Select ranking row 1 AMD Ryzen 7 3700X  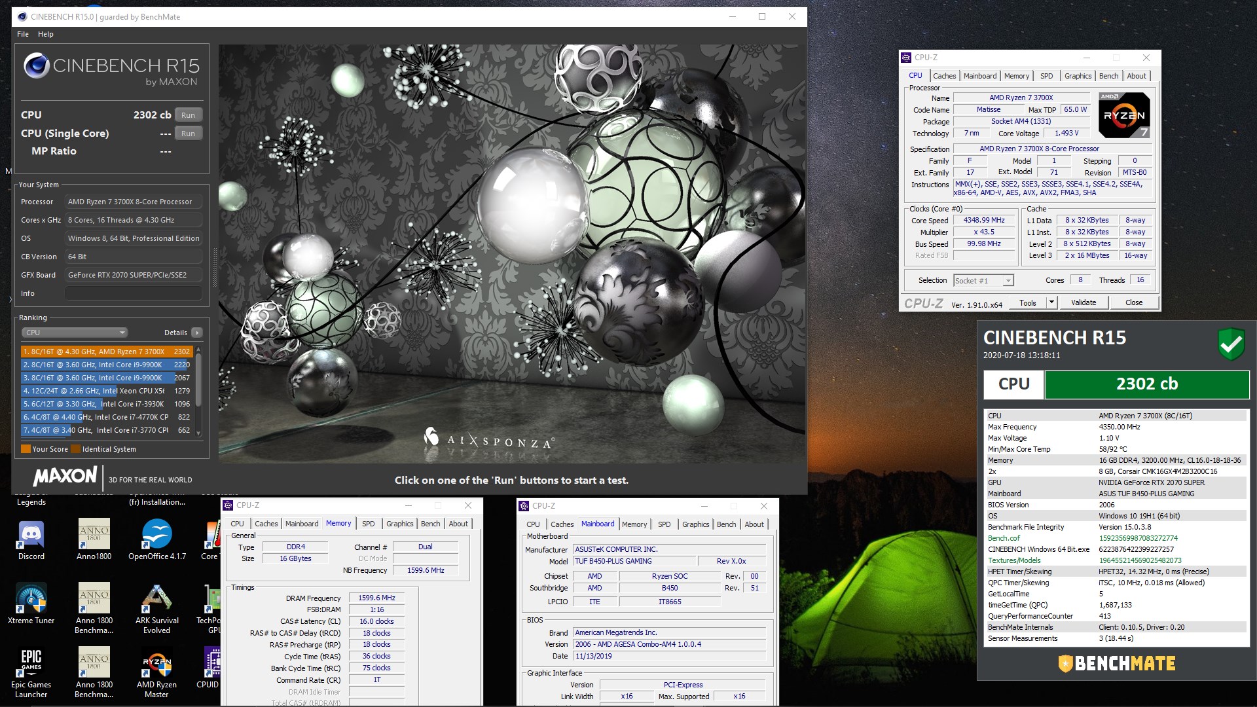pyautogui.click(x=107, y=352)
